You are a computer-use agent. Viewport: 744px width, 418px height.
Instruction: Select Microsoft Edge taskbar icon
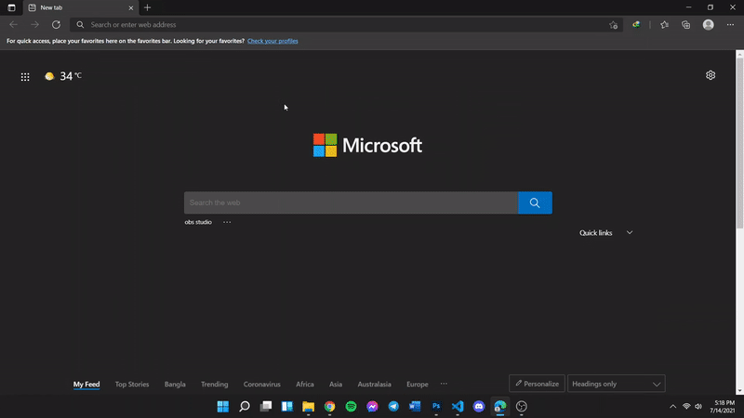pyautogui.click(x=500, y=406)
